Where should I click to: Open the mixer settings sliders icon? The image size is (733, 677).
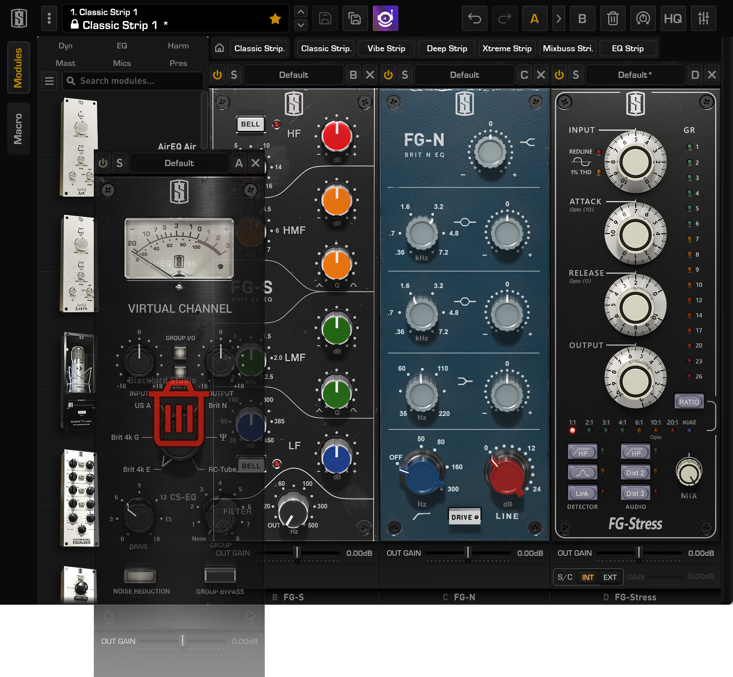point(703,18)
